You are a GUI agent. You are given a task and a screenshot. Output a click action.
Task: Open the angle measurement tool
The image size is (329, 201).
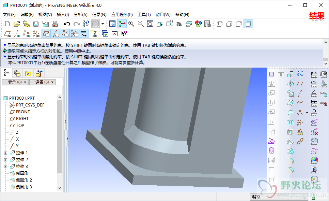point(314,94)
